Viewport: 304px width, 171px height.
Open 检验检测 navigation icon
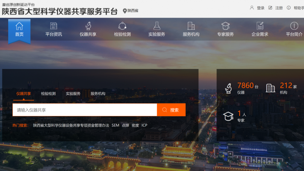[122, 26]
